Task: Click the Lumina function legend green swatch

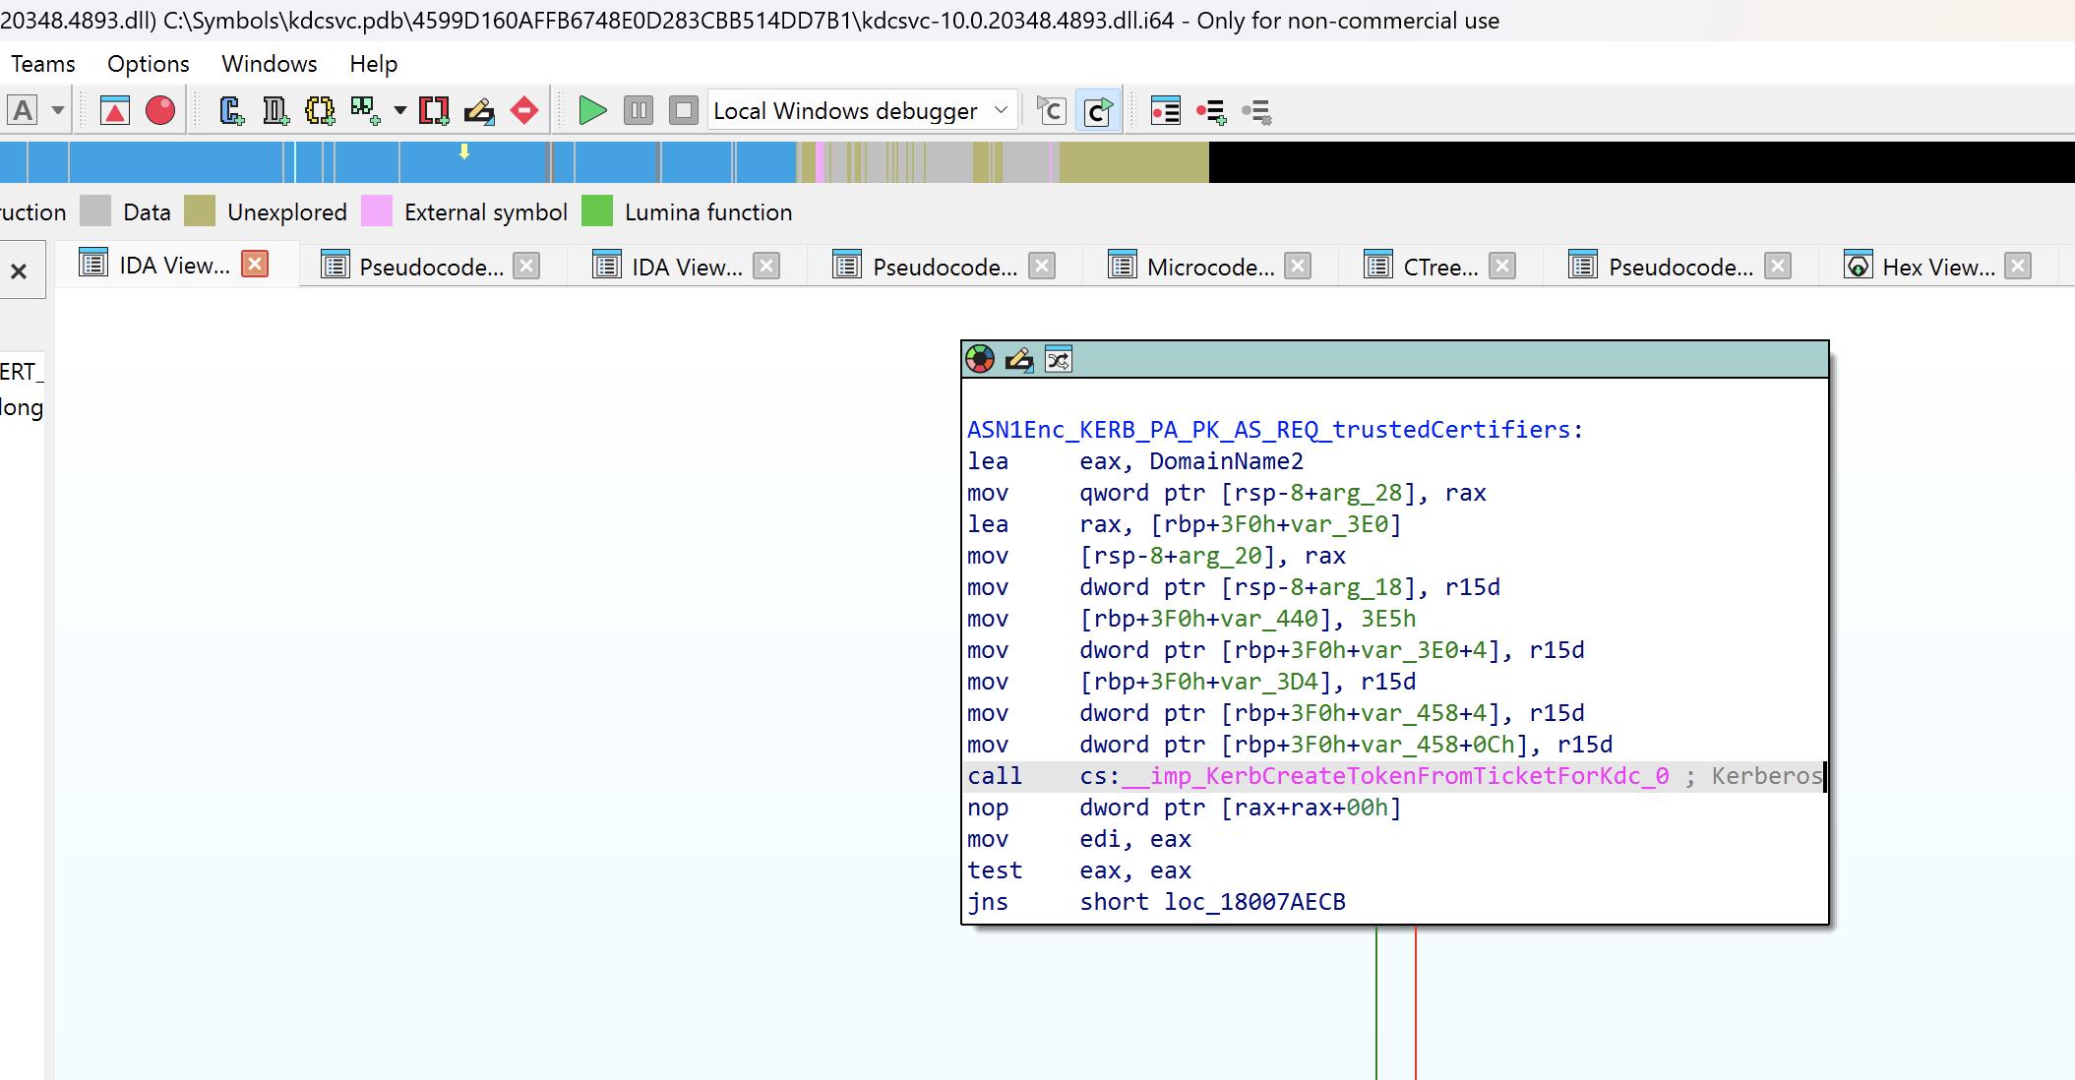Action: tap(597, 210)
